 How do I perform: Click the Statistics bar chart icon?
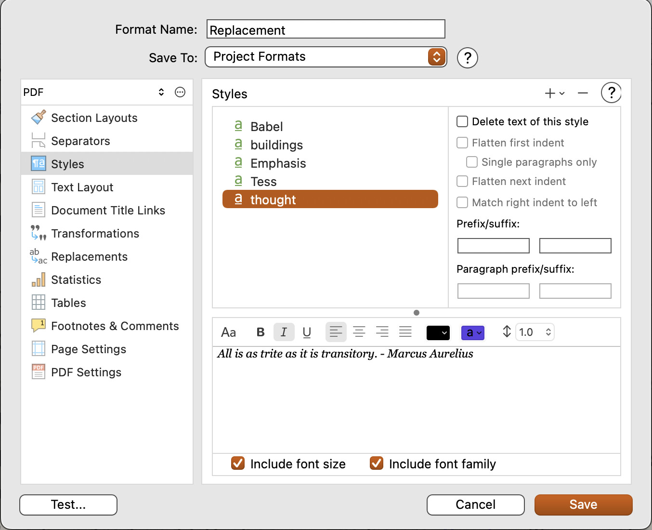point(39,279)
